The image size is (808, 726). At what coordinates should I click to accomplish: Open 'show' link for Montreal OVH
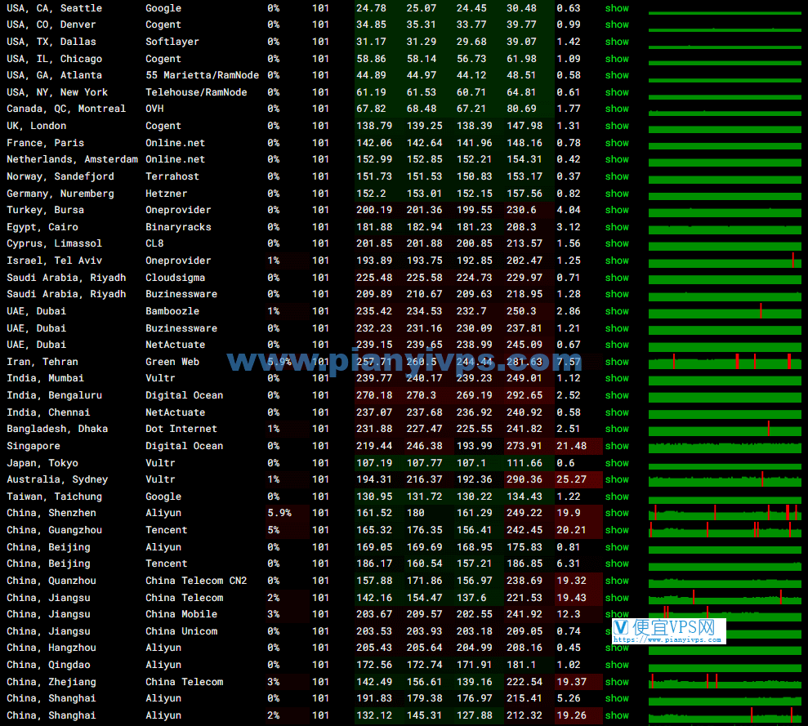click(x=617, y=109)
